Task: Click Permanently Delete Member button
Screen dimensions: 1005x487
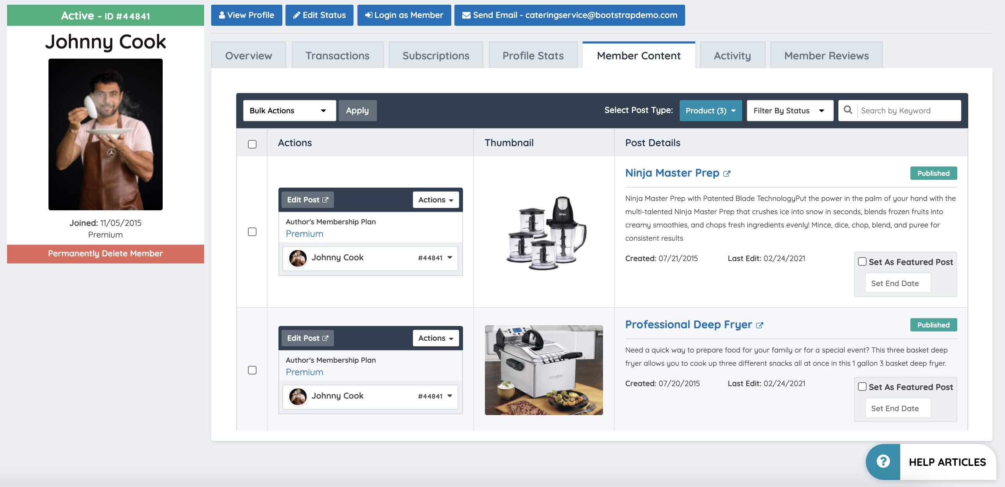Action: click(x=105, y=254)
